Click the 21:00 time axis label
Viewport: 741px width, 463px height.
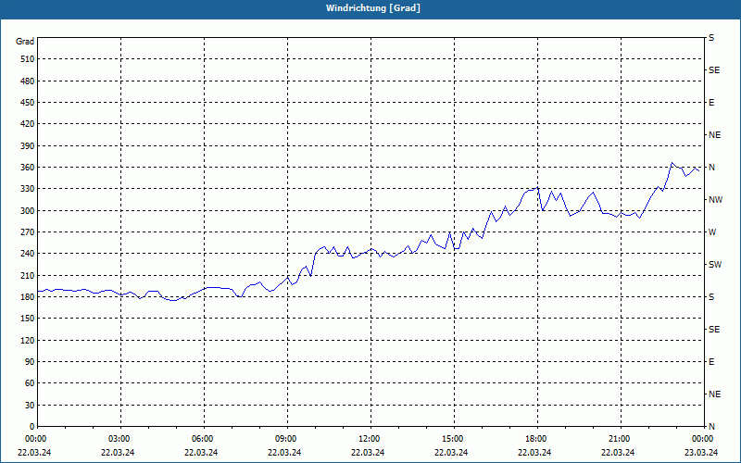tap(621, 439)
